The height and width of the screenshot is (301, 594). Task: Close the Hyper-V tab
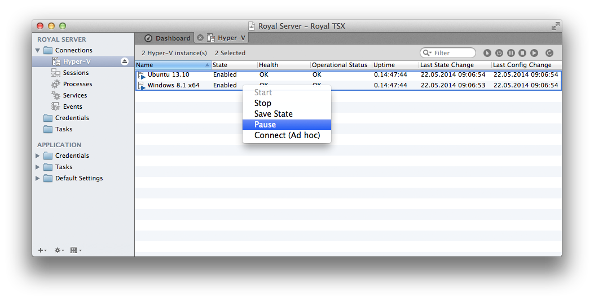tap(200, 38)
